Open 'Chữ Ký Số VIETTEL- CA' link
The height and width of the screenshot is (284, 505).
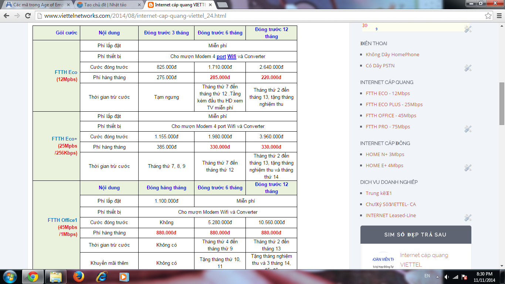click(391, 204)
